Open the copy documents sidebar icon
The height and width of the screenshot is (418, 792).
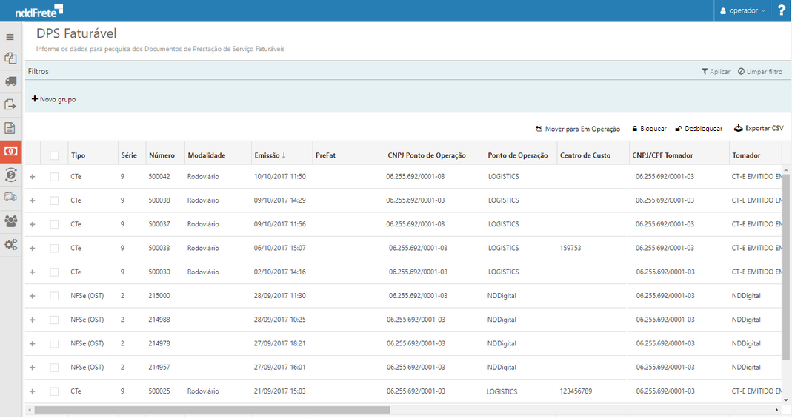(10, 58)
